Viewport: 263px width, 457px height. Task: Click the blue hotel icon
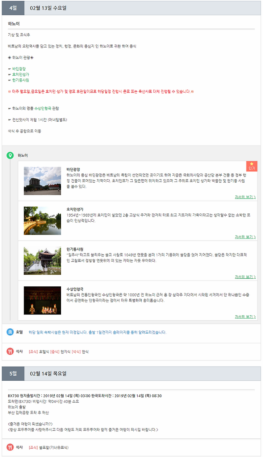[x=10, y=332]
